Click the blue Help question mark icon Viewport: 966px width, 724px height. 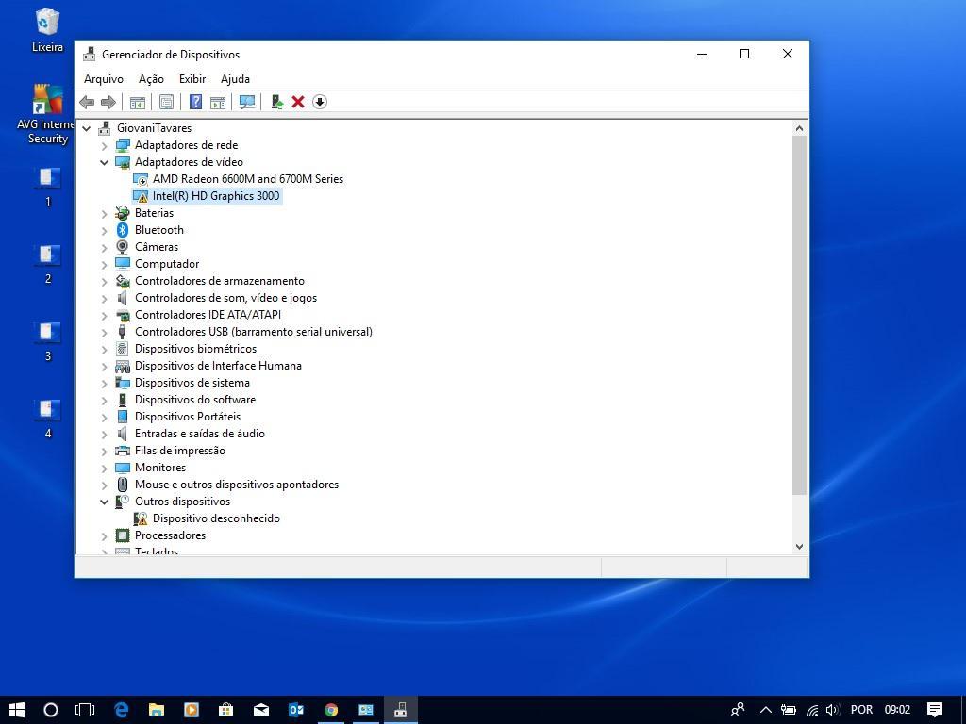pyautogui.click(x=195, y=102)
